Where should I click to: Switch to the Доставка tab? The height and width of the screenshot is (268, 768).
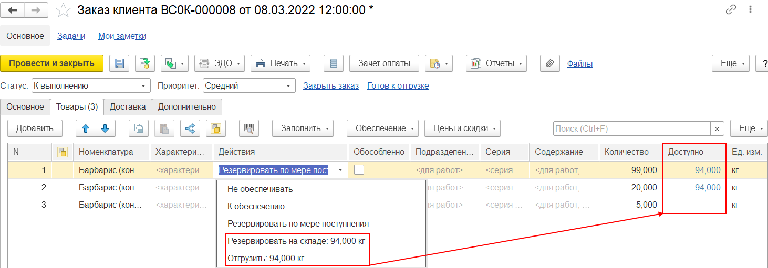(128, 107)
